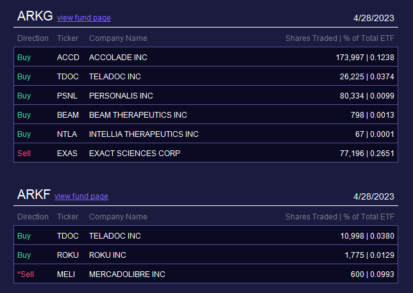Click the Direction column header in ARKF

click(x=33, y=216)
